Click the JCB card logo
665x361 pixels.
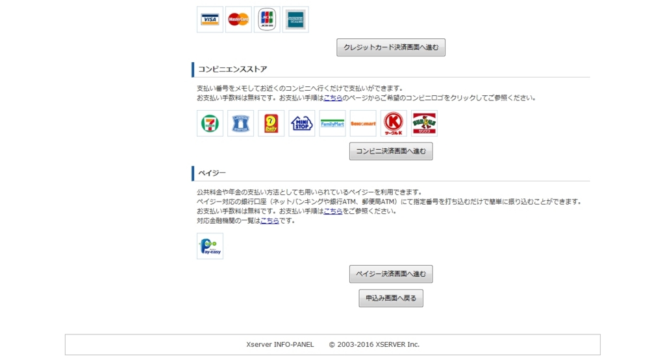coord(267,19)
